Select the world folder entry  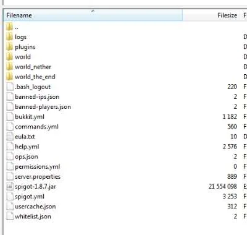(x=23, y=57)
